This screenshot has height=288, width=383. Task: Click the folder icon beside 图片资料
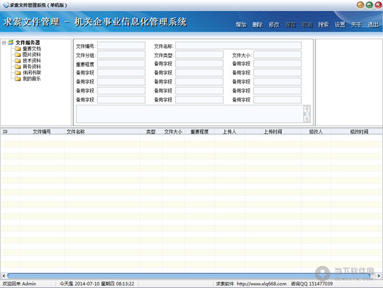coord(18,54)
